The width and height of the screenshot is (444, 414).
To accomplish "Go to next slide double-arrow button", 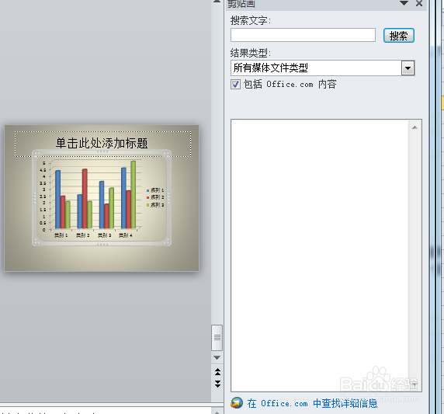I will [x=217, y=384].
